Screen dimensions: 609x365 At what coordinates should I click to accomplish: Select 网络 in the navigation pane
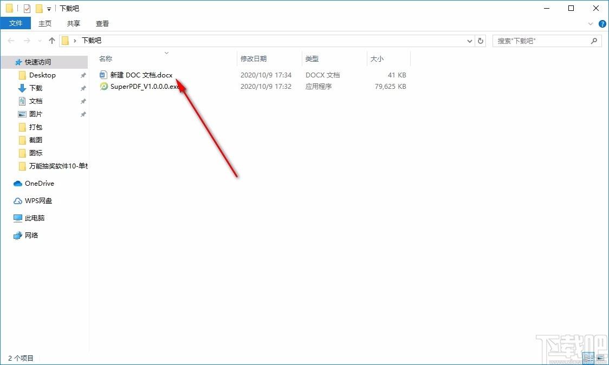coord(31,236)
